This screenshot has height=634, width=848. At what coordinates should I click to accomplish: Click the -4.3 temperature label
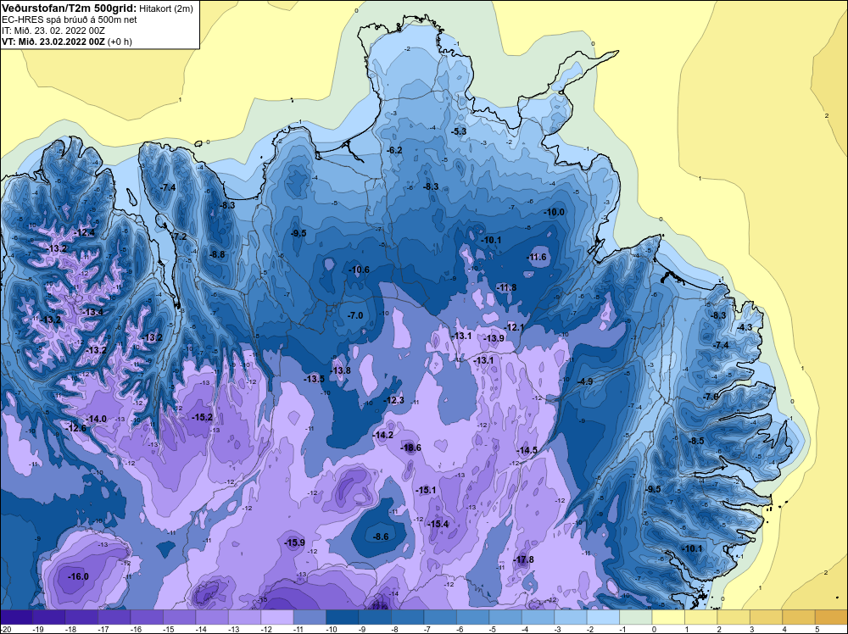coord(745,327)
